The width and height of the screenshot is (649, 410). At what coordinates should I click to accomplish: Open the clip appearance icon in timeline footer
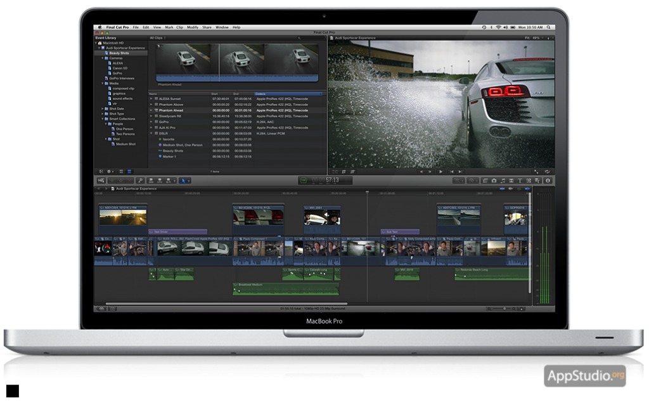[522, 309]
